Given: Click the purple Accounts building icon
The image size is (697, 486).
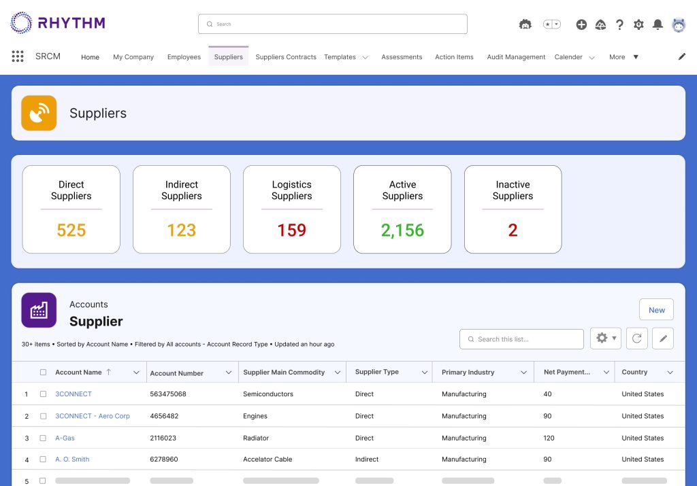Looking at the screenshot, I should [39, 310].
